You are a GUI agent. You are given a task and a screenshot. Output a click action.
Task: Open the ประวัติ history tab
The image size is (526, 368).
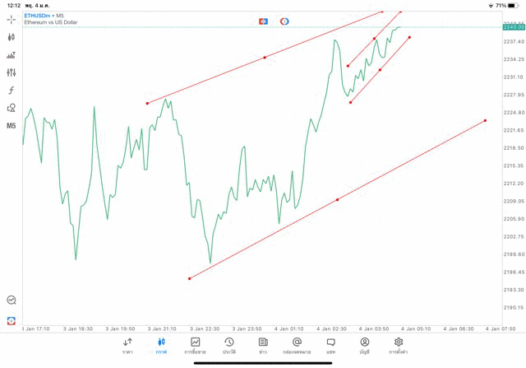pyautogui.click(x=228, y=345)
